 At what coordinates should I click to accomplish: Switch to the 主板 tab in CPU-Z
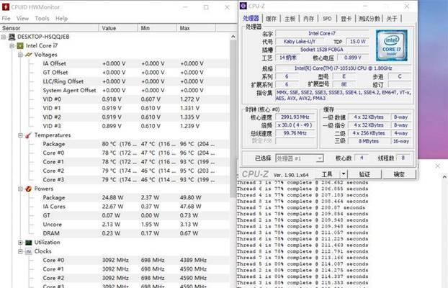(290, 19)
